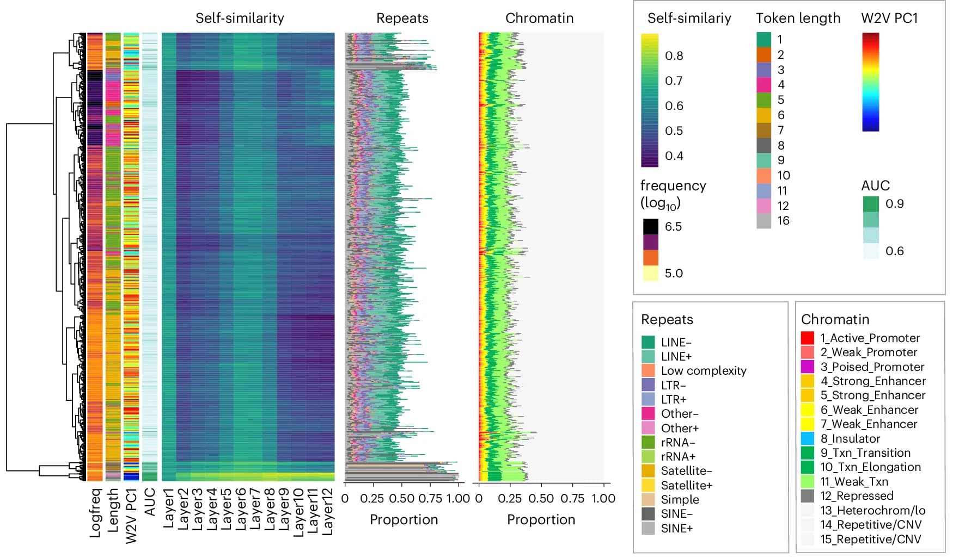This screenshot has height=558, width=959.
Task: Click the W2V PC1 annotation color column
Action: pyautogui.click(x=131, y=257)
